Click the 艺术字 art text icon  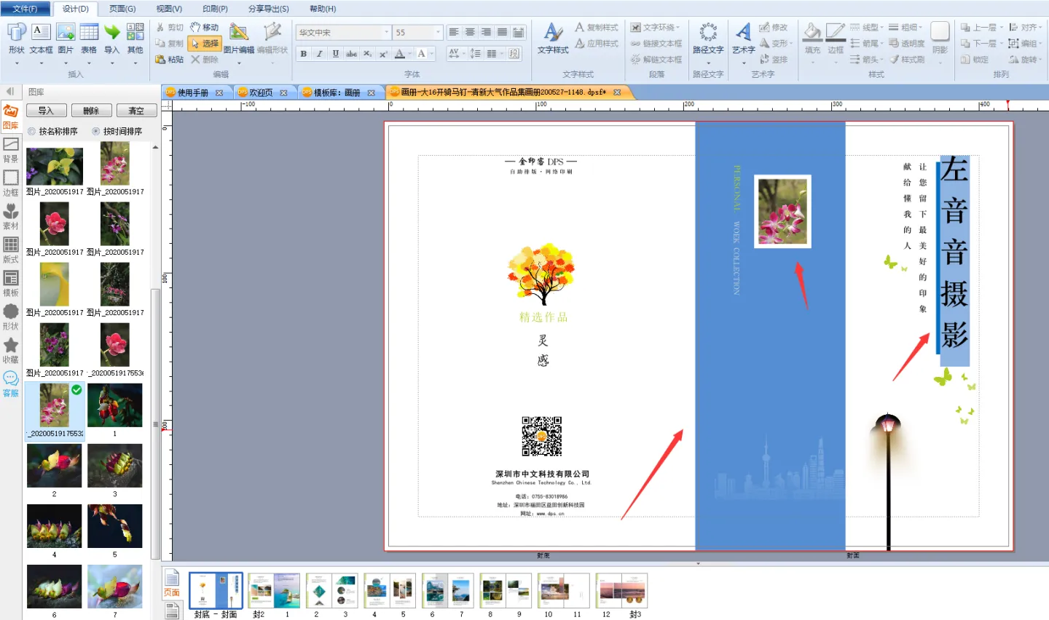tap(743, 33)
